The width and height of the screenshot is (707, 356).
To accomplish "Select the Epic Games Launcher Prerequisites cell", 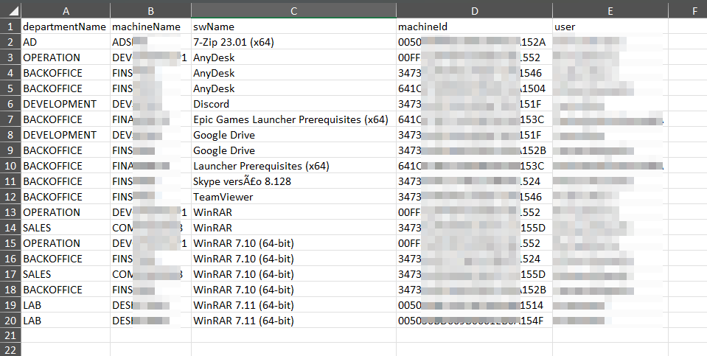I will point(293,119).
